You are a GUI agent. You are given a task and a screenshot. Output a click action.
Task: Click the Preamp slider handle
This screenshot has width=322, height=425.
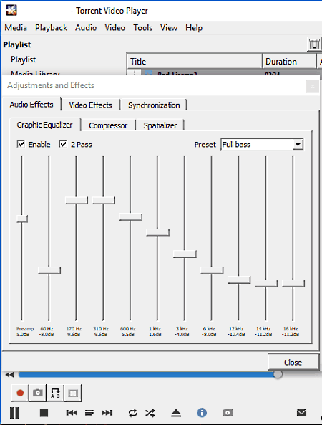point(22,219)
